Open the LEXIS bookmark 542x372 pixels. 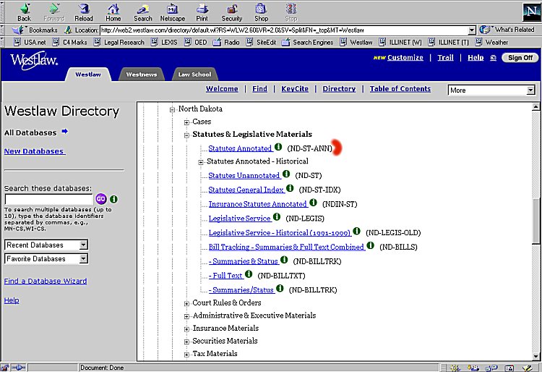coord(164,42)
